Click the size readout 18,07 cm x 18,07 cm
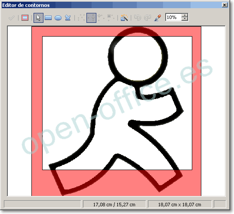 179,205
